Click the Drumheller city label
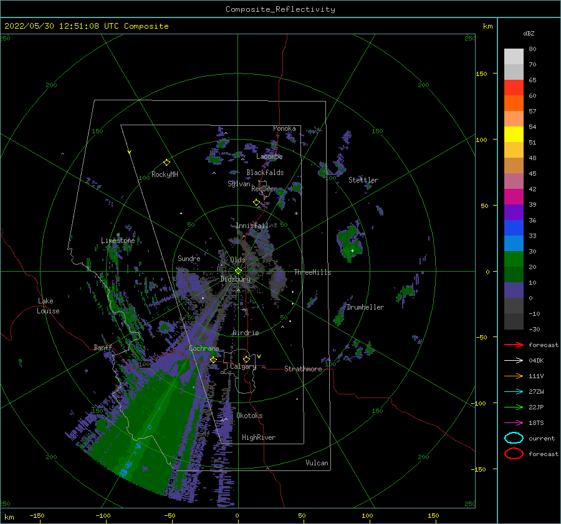Viewport: 561px width, 524px height. tap(365, 307)
